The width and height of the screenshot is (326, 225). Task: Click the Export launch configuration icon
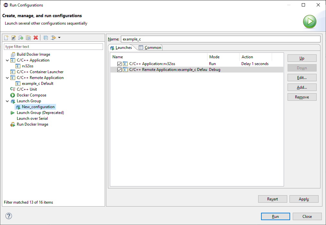tap(21, 38)
